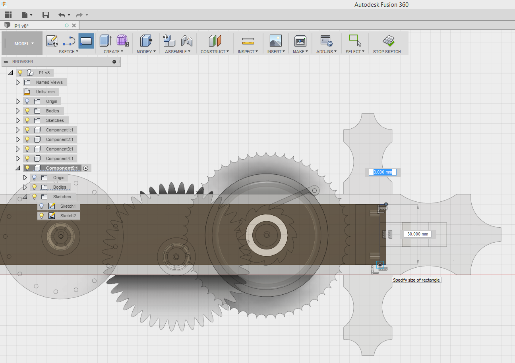The image size is (515, 363).
Task: Choose the Extrude tool
Action: (105, 41)
